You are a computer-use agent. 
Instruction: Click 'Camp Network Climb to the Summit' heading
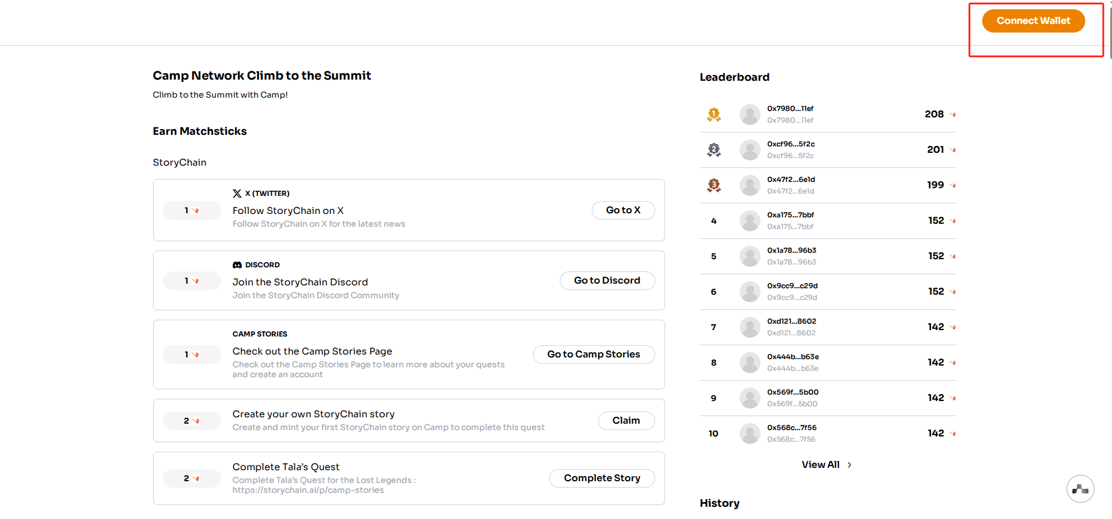click(262, 76)
